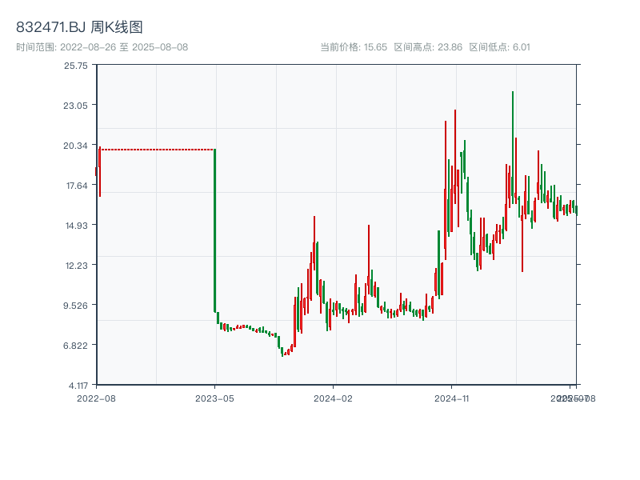Click y-axis label 4.117
640x480 pixels.
78,386
